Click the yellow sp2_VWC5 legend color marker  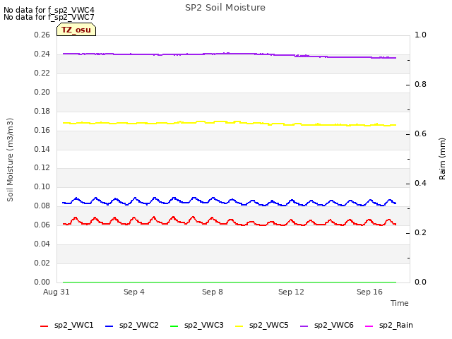239,326
